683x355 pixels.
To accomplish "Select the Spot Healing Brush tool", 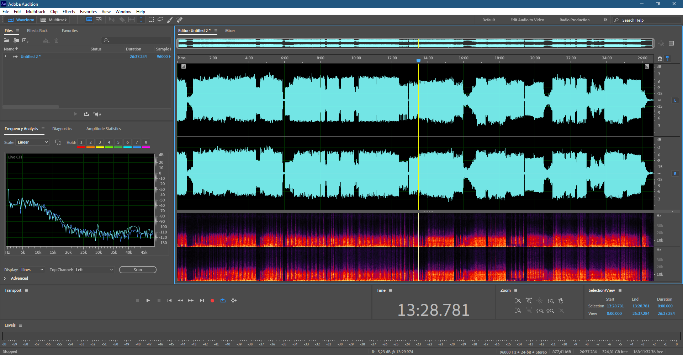I will pos(180,20).
